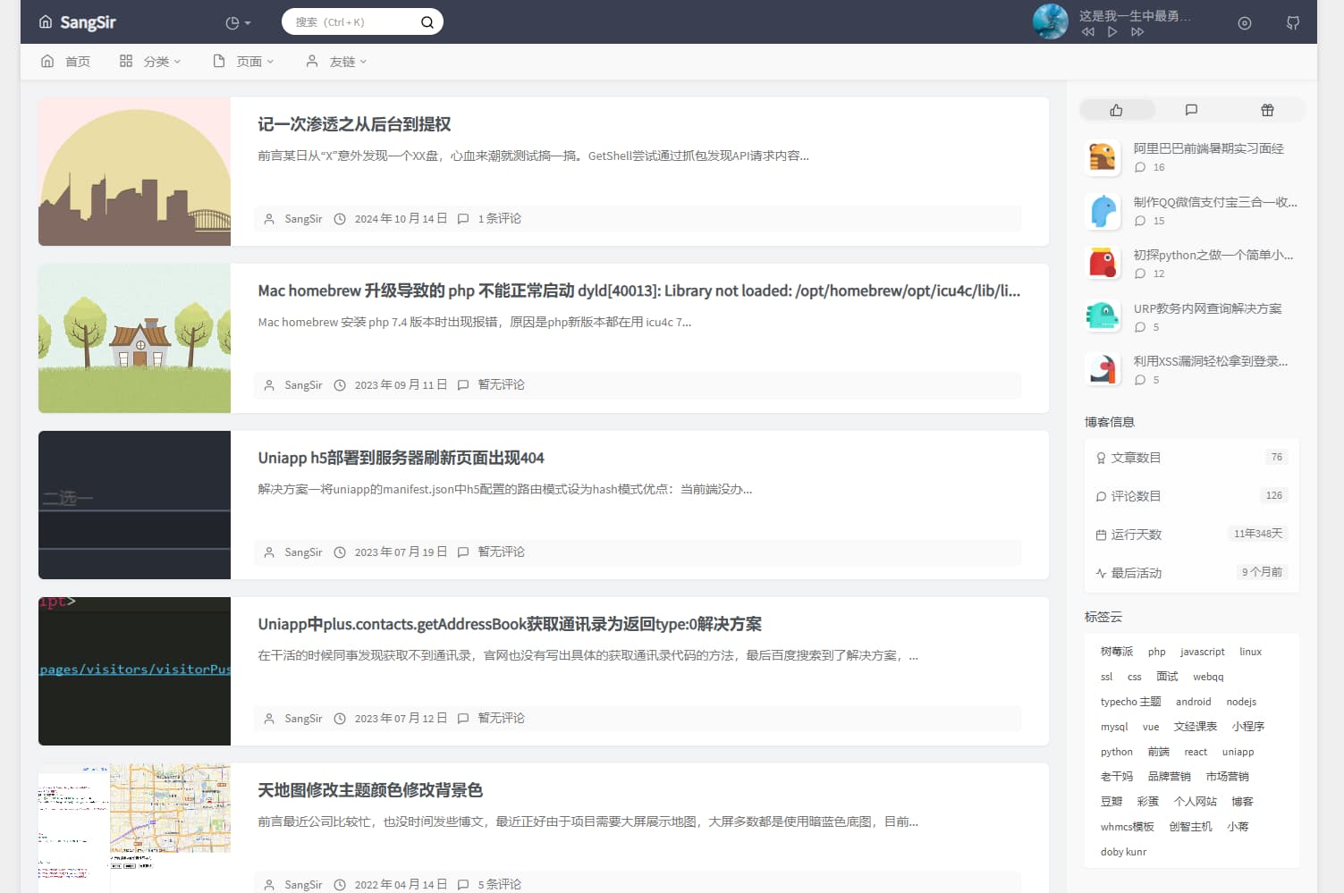Image resolution: width=1344 pixels, height=893 pixels.
Task: Open 阿里巴巴前端暑期实习面经 in sidebar
Action: 1208,148
